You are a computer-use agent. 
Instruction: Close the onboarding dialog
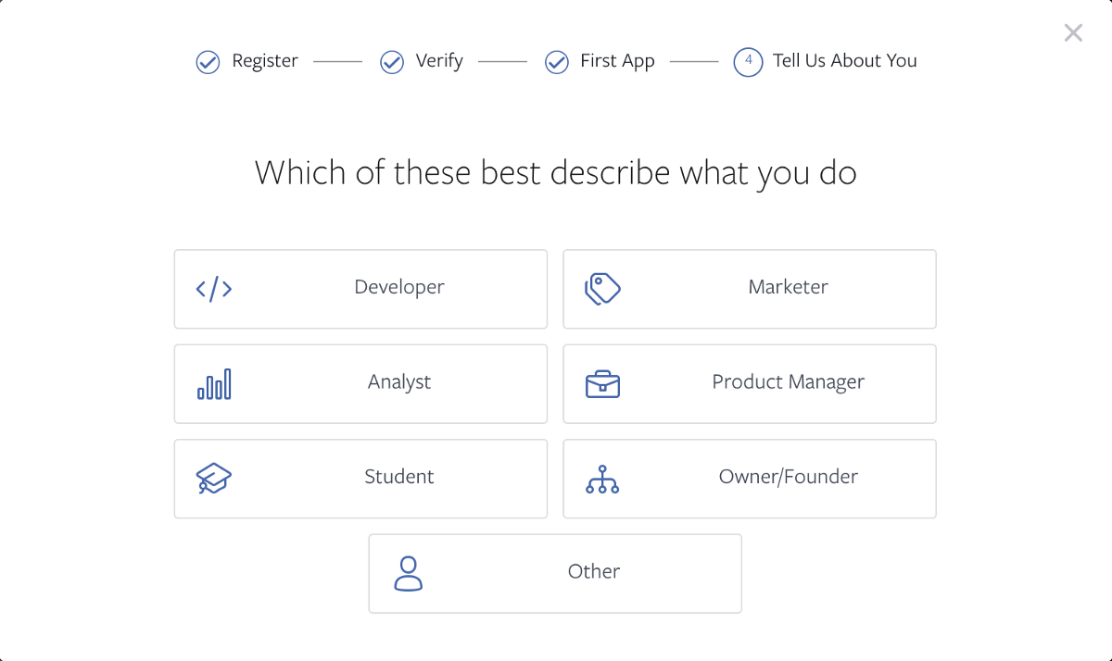coord(1073,33)
